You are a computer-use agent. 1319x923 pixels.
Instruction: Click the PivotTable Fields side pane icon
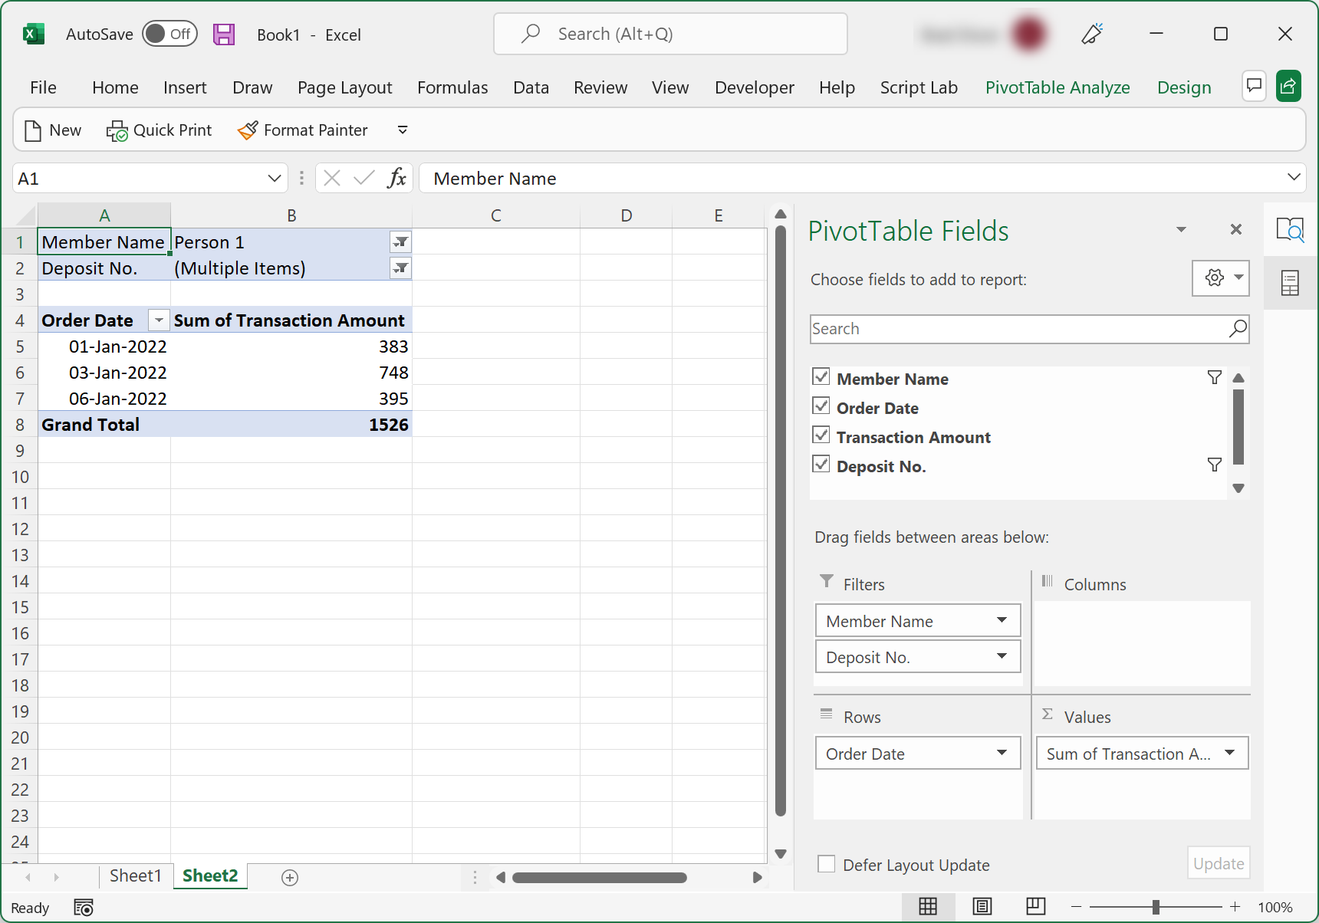(1290, 283)
